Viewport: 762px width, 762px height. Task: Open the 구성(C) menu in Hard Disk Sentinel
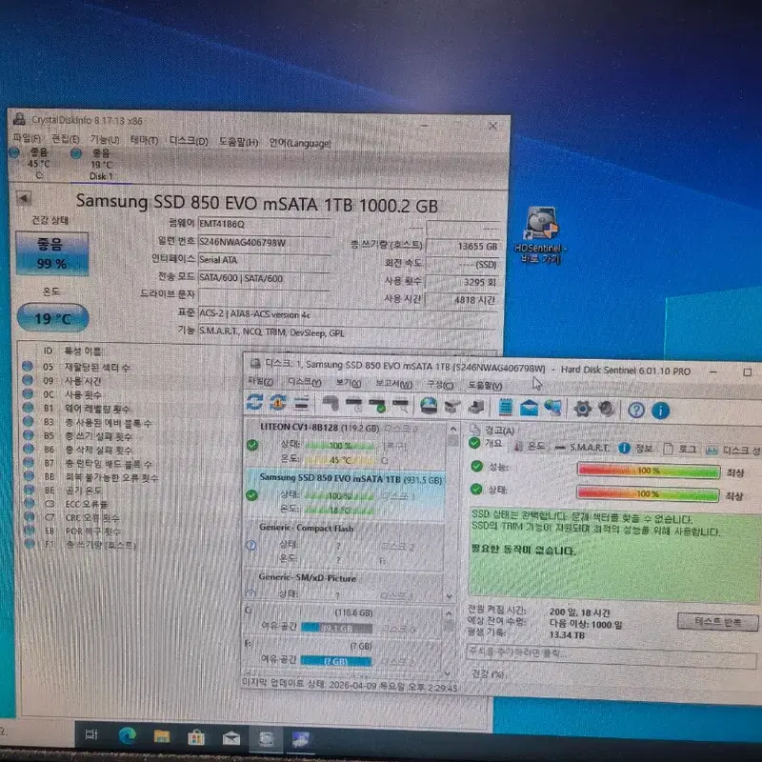pos(440,385)
